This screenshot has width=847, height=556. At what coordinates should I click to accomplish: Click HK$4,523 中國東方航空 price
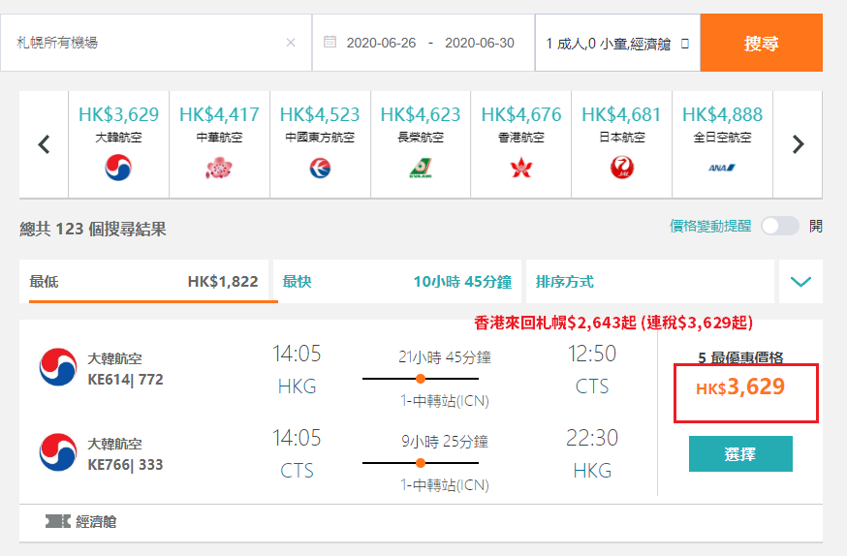click(320, 114)
